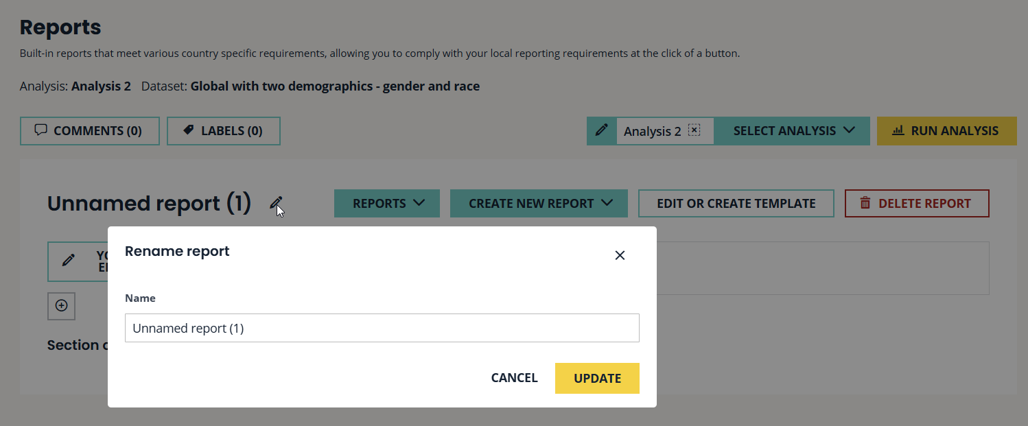
Task: Click the bar chart Run Analysis button
Action: 946,131
